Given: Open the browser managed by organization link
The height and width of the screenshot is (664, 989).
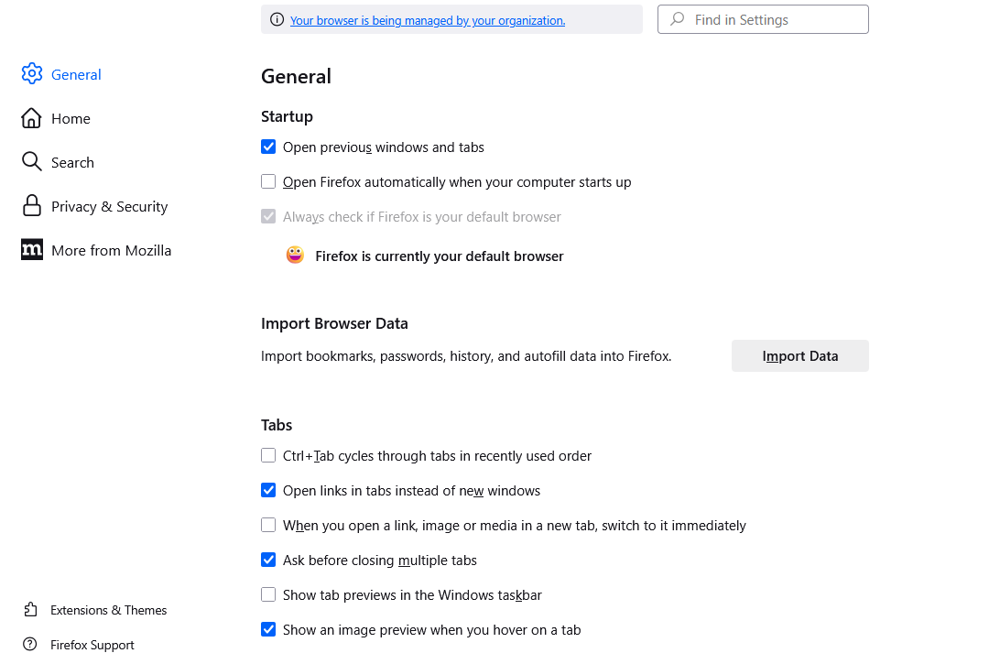Looking at the screenshot, I should (427, 20).
